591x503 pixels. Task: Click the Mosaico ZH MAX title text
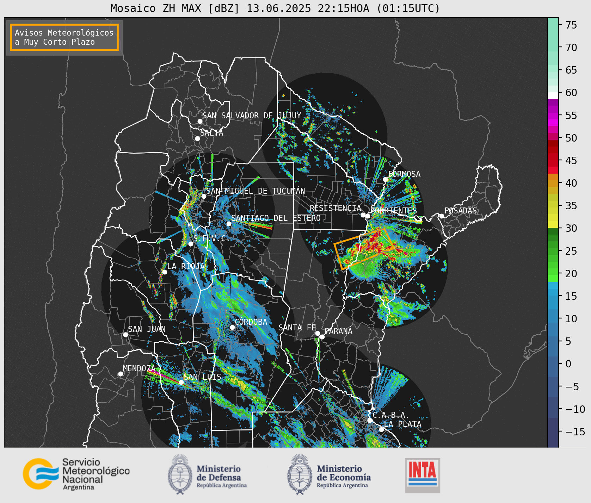pyautogui.click(x=276, y=8)
